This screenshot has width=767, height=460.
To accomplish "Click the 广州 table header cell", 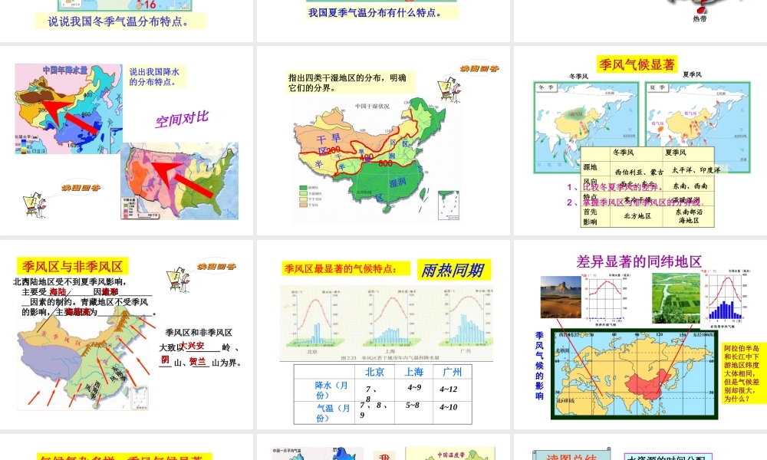I will pyautogui.click(x=453, y=372).
